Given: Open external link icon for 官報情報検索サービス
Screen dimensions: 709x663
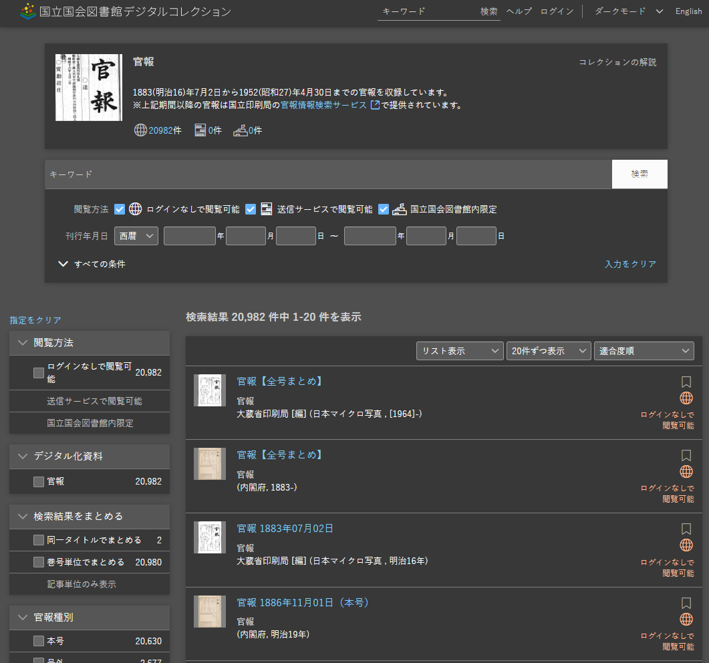Looking at the screenshot, I should [x=375, y=105].
